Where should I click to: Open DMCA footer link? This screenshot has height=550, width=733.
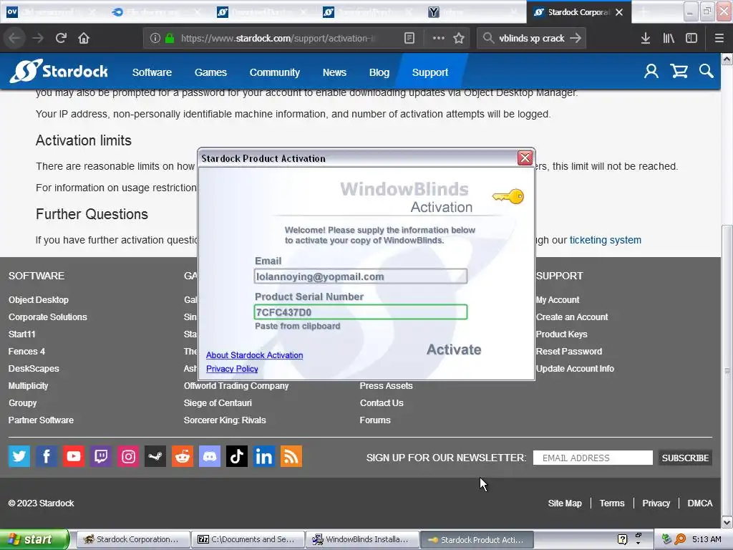click(700, 503)
